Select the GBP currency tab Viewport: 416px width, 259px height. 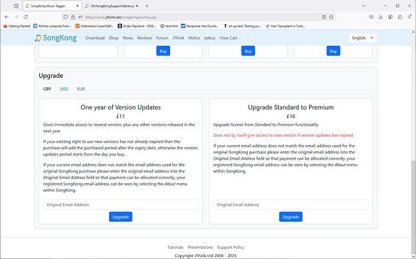[47, 89]
